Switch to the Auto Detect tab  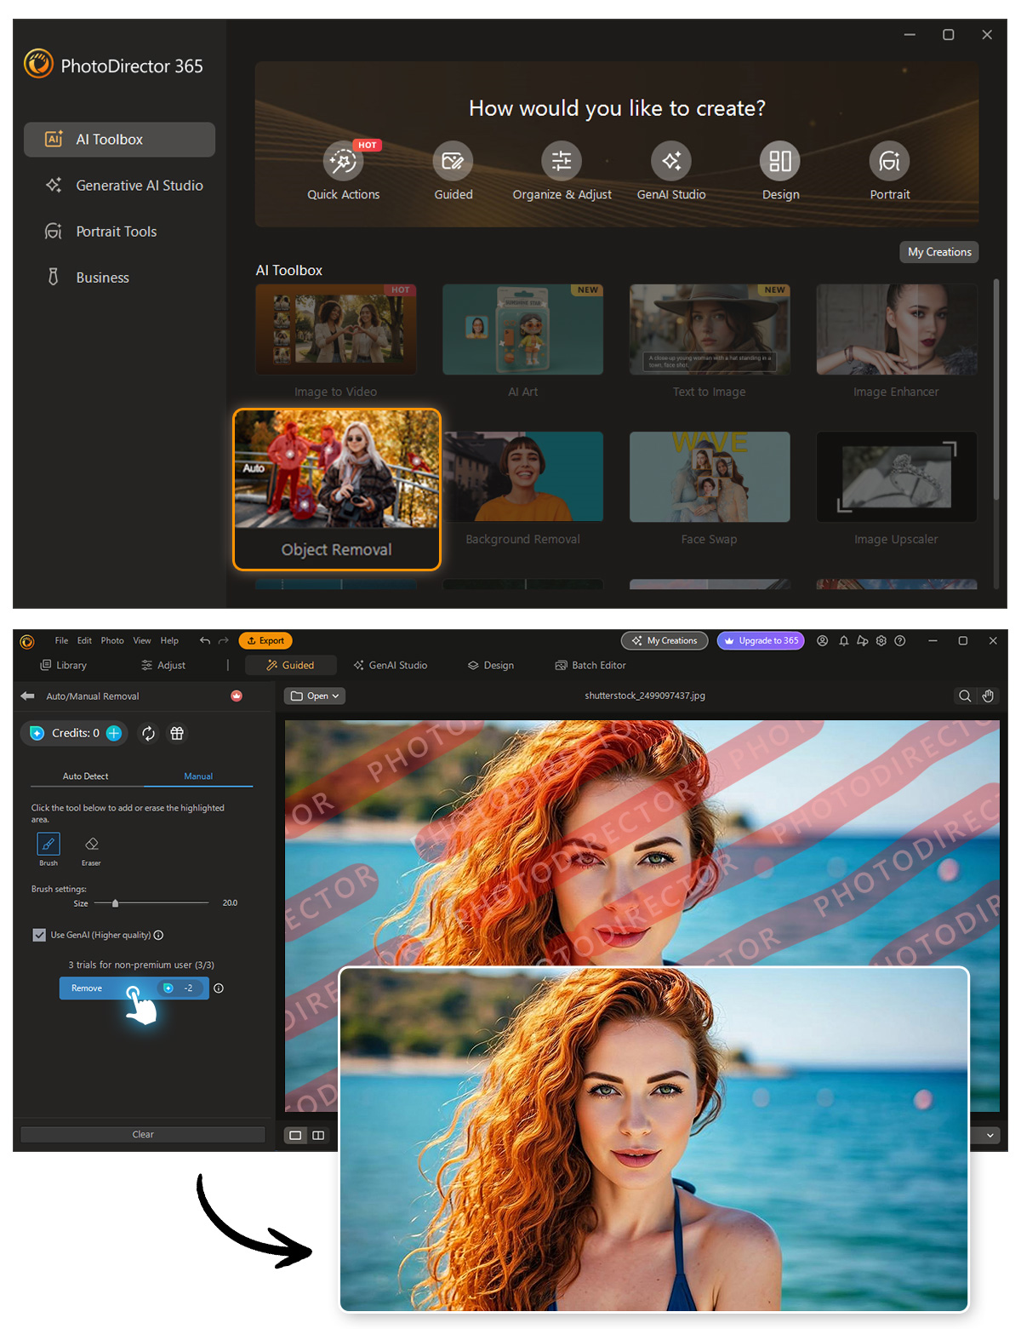point(85,776)
